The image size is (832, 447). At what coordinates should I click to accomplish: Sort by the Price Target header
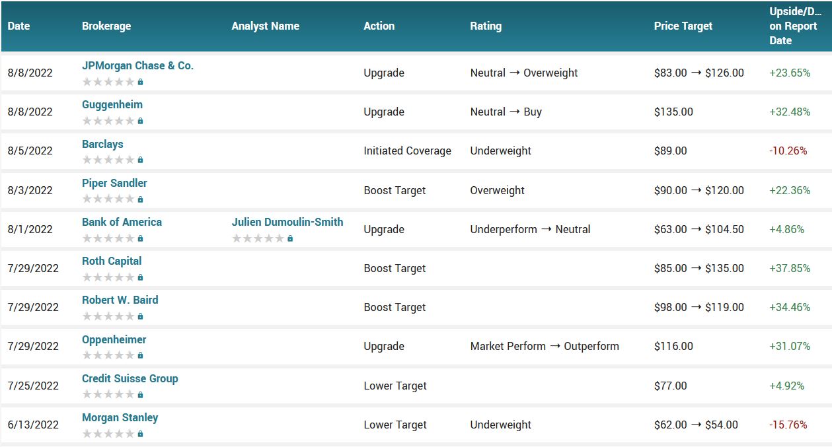tap(683, 26)
